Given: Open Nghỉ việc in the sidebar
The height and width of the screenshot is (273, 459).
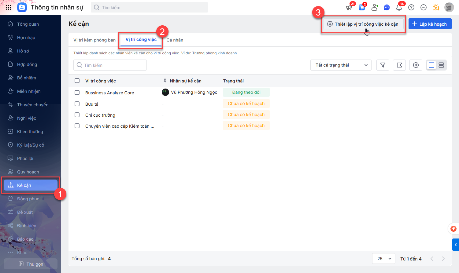Looking at the screenshot, I should (31, 118).
